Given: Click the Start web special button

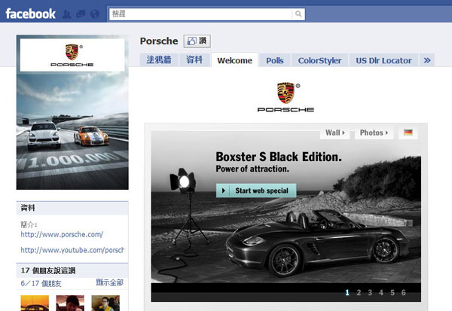Looking at the screenshot, I should tap(256, 191).
